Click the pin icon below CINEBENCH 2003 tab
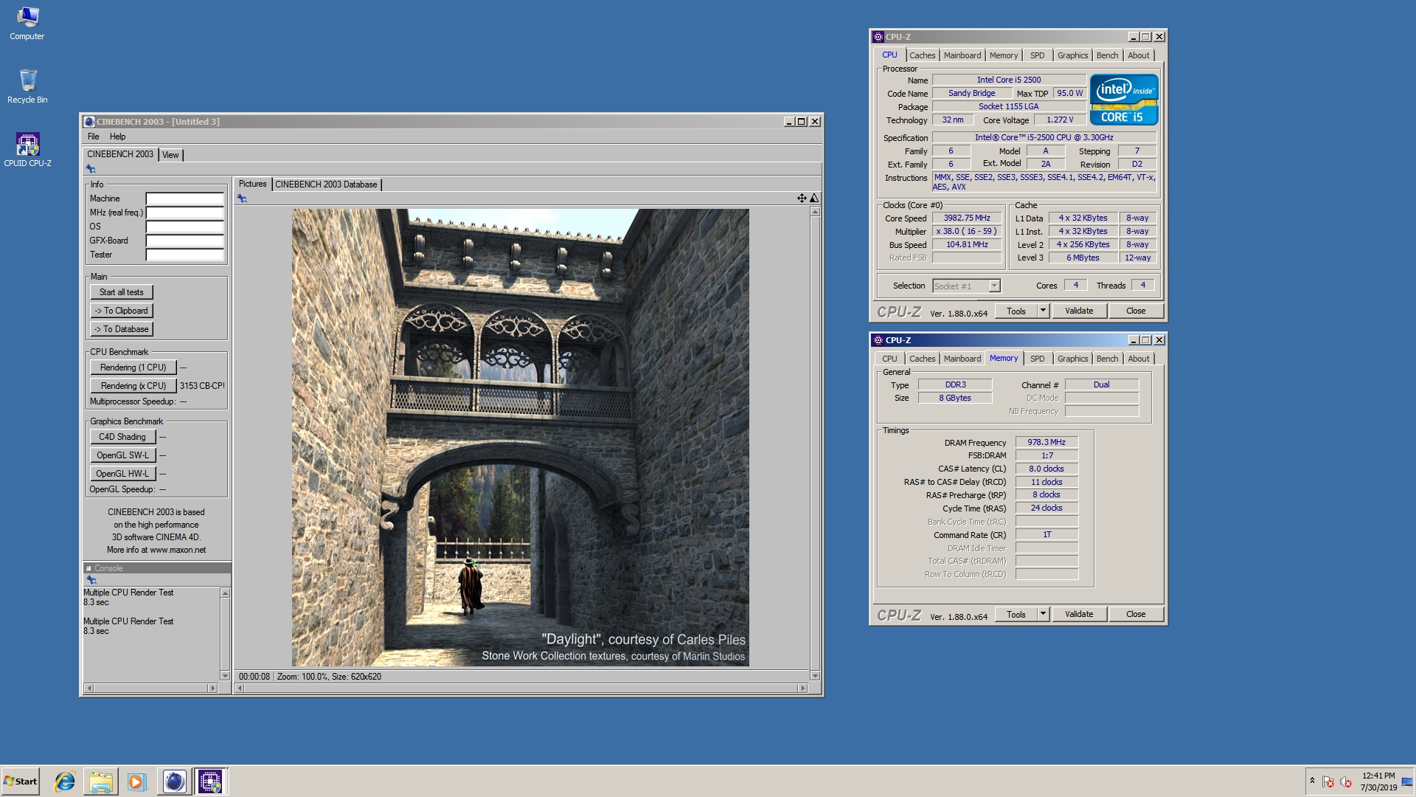 tap(91, 169)
